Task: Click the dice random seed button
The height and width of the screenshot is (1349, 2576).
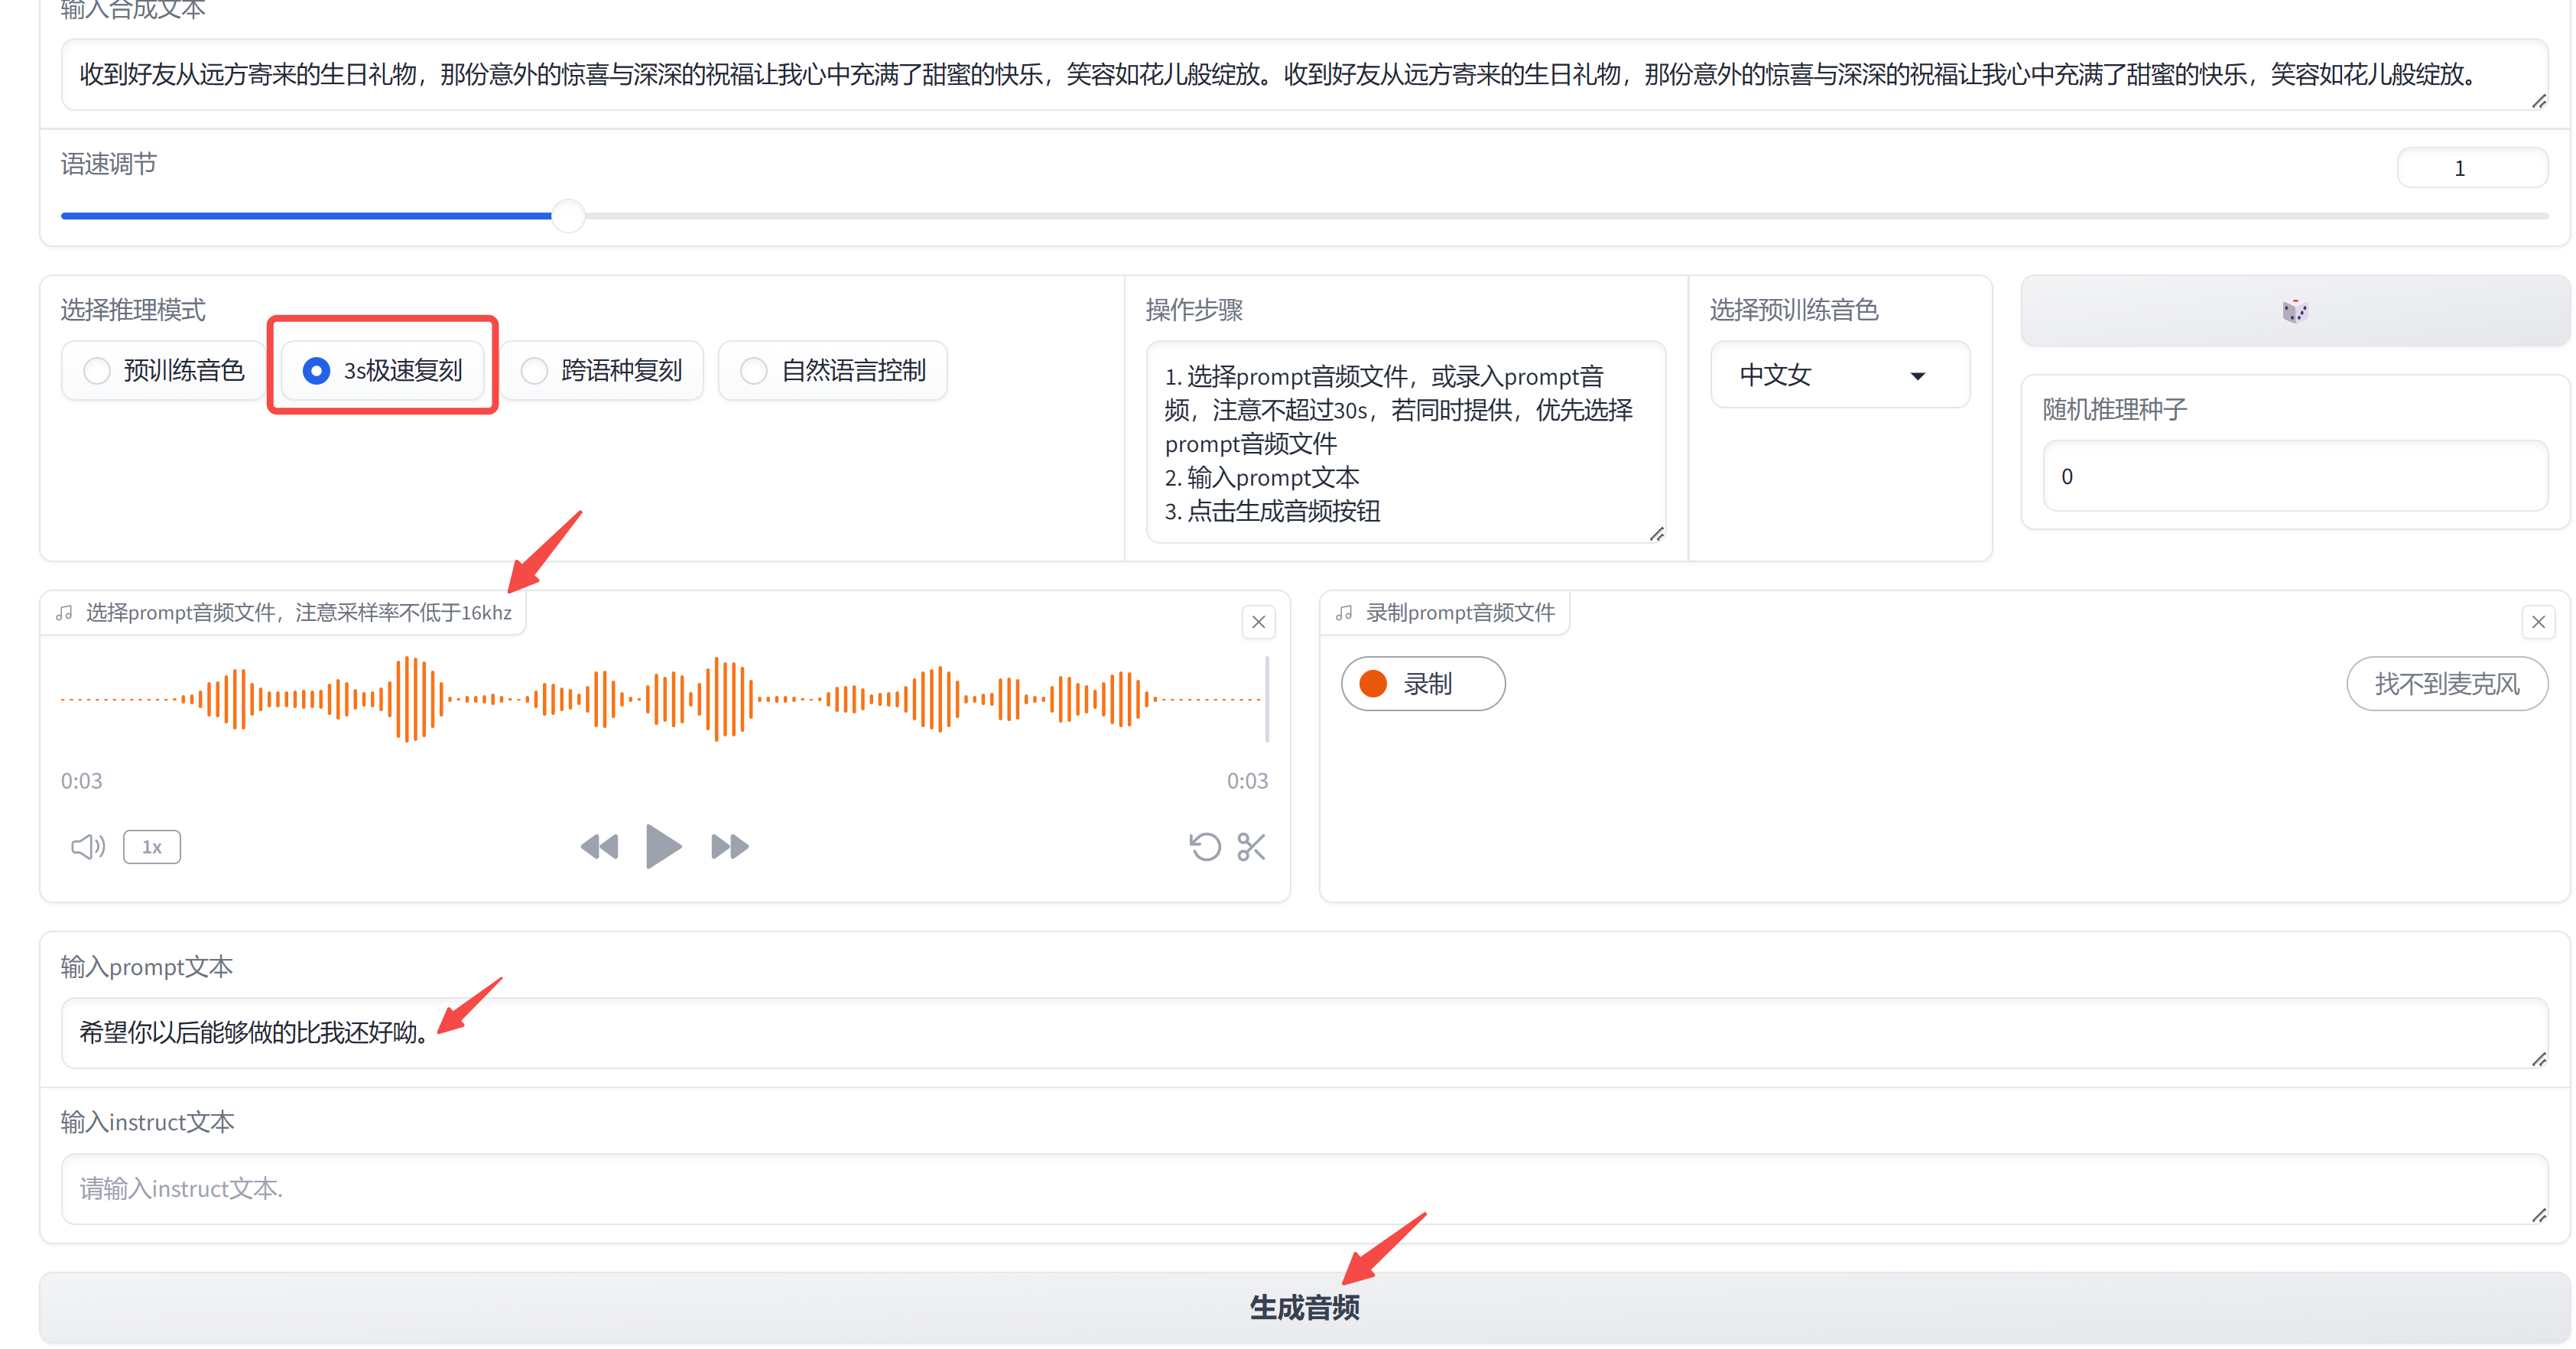Action: tap(2294, 311)
